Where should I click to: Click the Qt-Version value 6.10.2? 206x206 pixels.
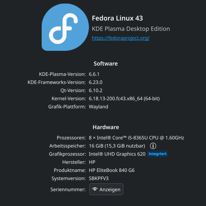pos(95,90)
